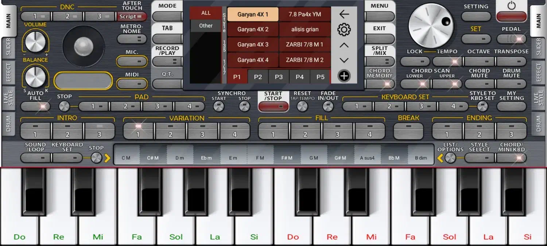The image size is (547, 246).
Task: Open the gear settings icon in display
Action: [x=344, y=30]
